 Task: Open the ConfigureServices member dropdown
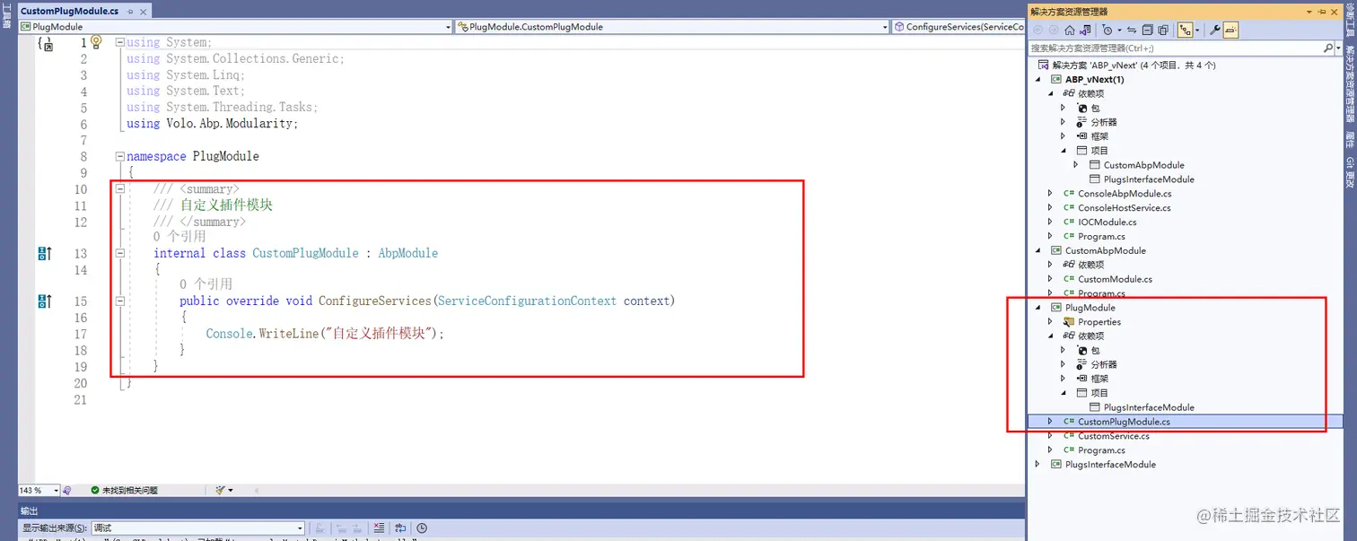tap(959, 27)
